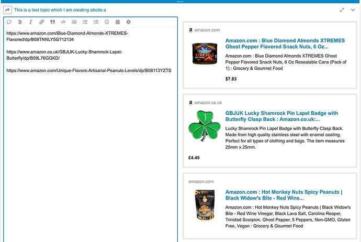Click the speech bubble quote-reply toolbar icon
Viewport: 361px width, 242px height.
pos(9,22)
